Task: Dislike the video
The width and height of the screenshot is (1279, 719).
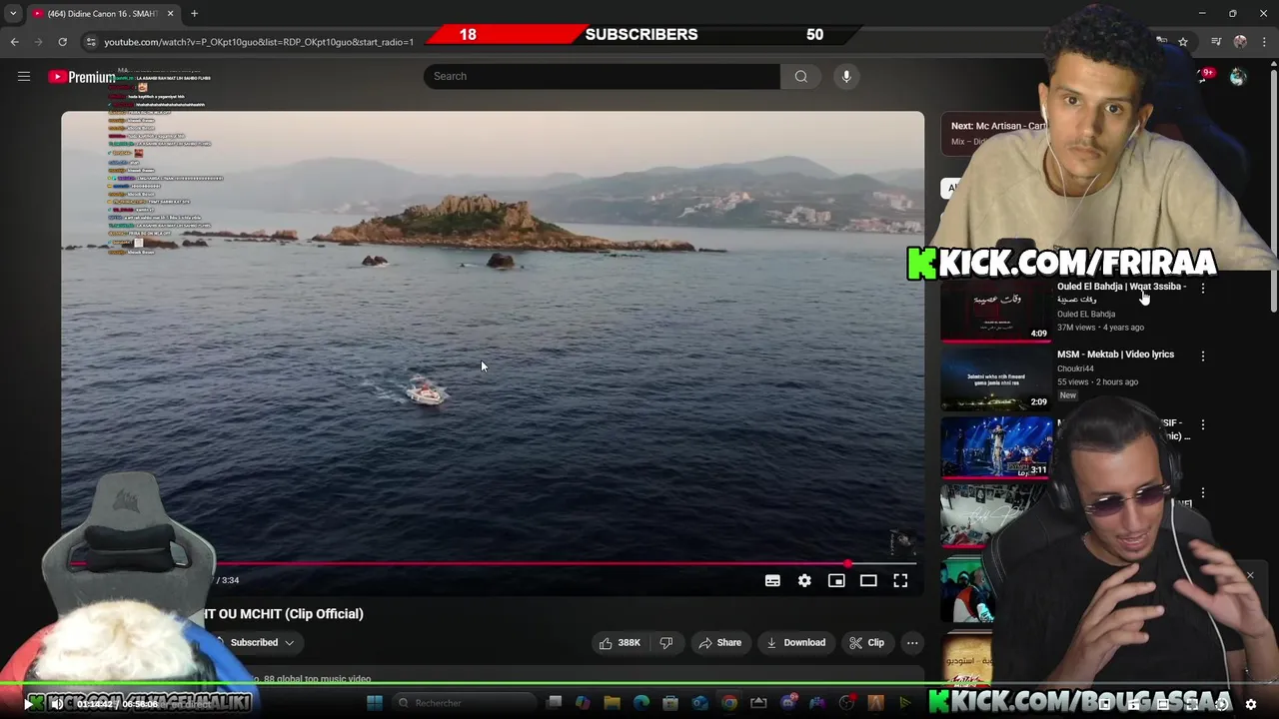Action: (666, 643)
